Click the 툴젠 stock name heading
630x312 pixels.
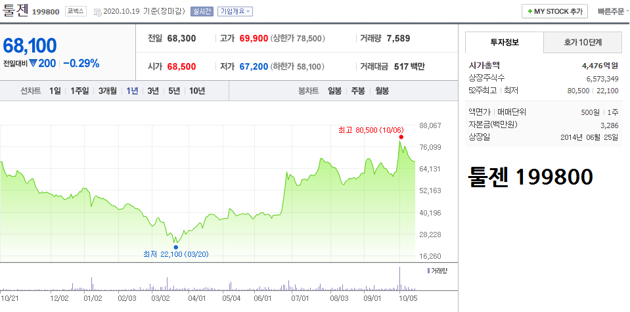coord(15,11)
